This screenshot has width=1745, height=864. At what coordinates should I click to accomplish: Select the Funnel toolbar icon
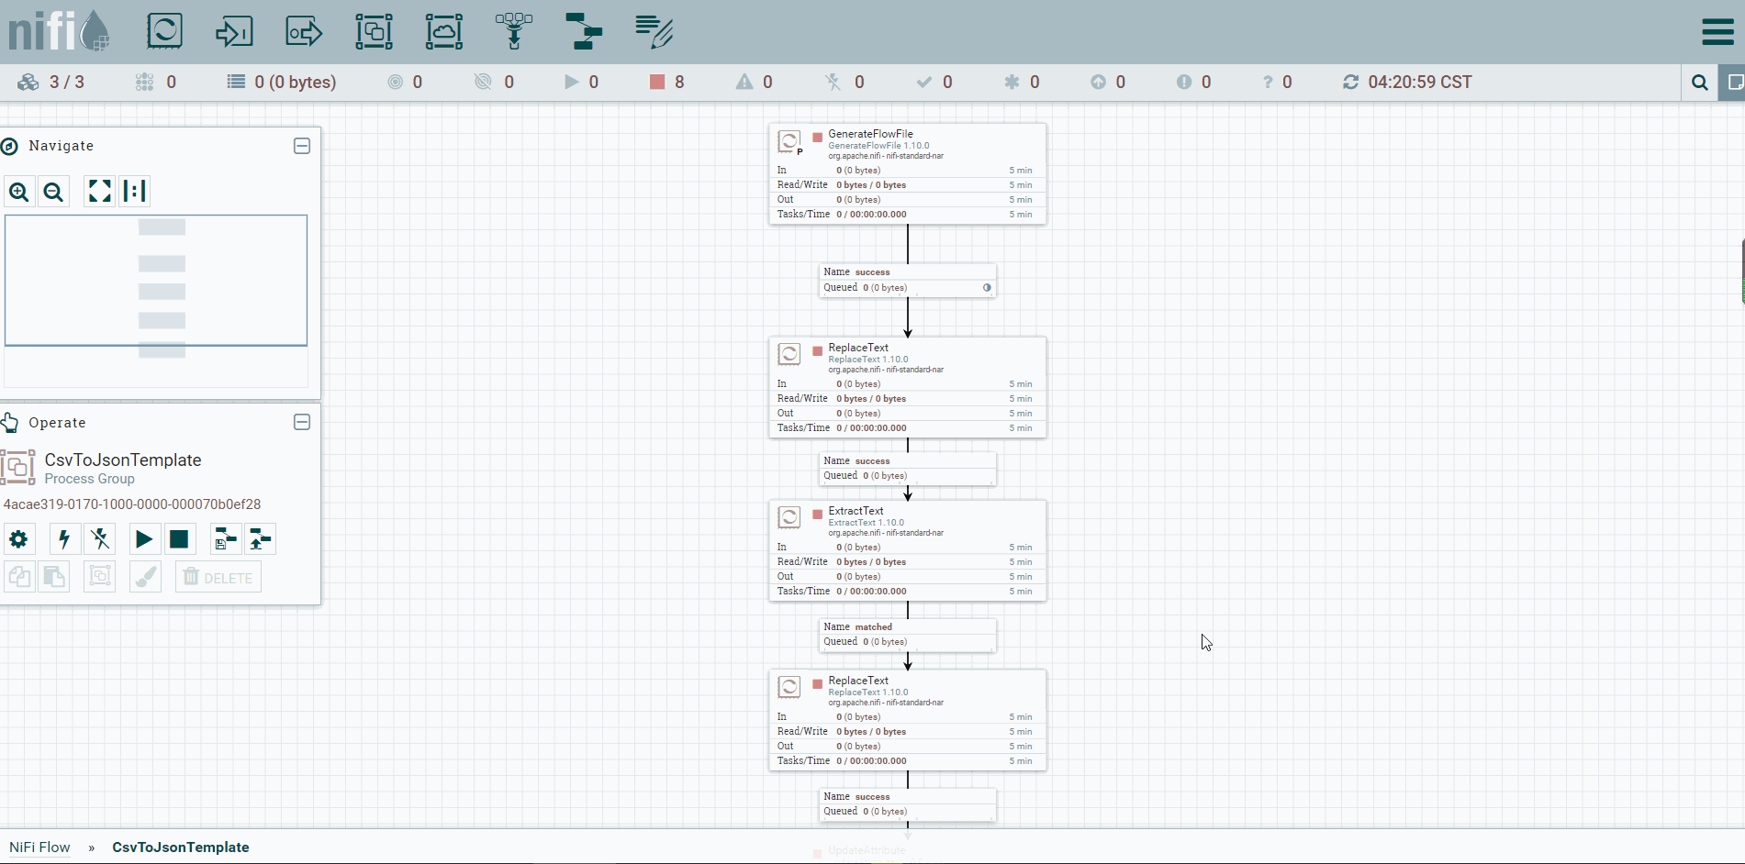pos(514,31)
